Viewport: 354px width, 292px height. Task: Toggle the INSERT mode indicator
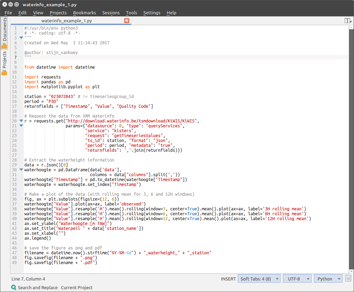click(x=228, y=279)
